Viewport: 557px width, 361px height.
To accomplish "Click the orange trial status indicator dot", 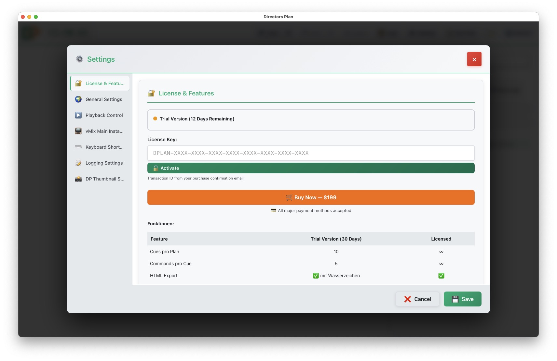I will (x=155, y=119).
